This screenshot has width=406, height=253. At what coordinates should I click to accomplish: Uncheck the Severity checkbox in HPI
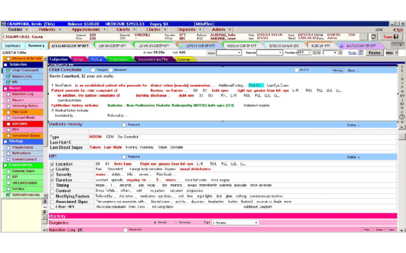click(52, 175)
